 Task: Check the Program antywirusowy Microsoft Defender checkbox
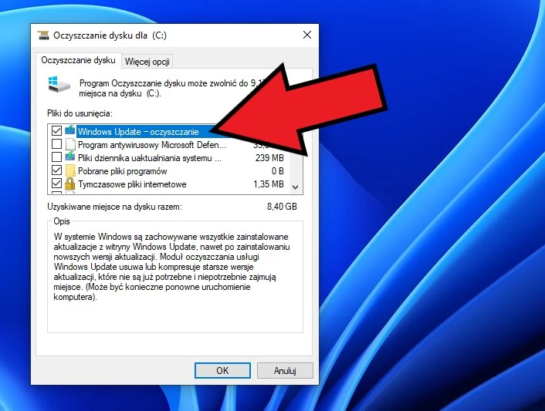(56, 144)
